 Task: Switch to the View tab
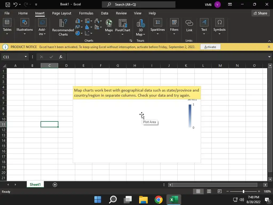click(138, 13)
